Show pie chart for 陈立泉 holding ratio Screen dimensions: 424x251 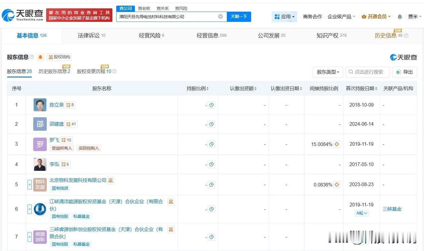point(211,105)
